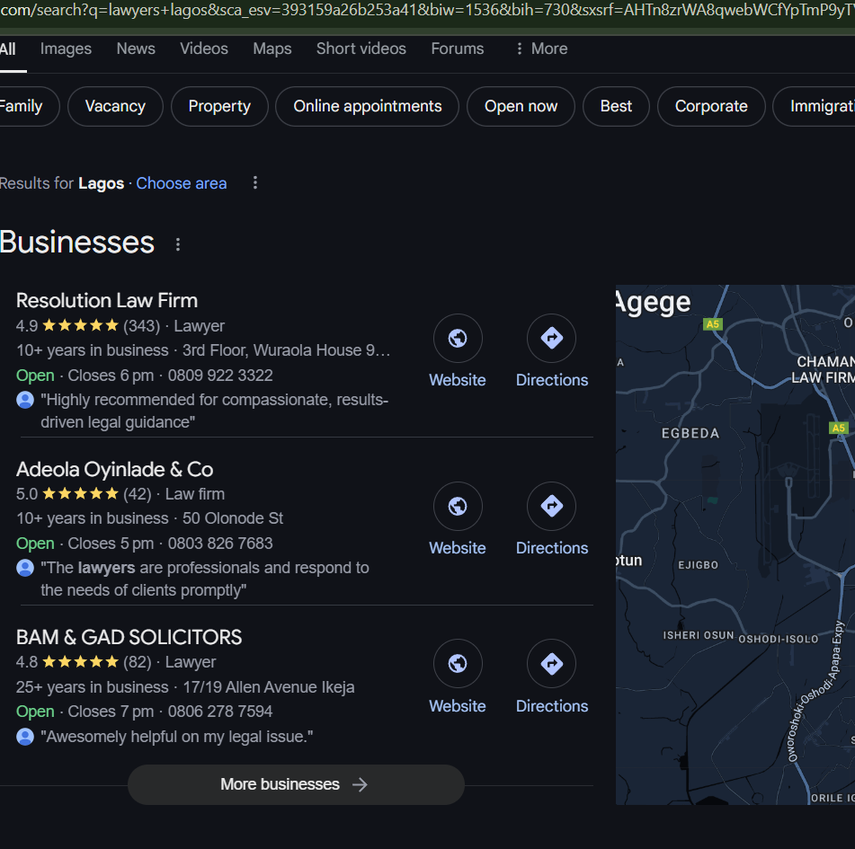This screenshot has width=855, height=849.
Task: Switch to the Forums tab
Action: pos(458,49)
